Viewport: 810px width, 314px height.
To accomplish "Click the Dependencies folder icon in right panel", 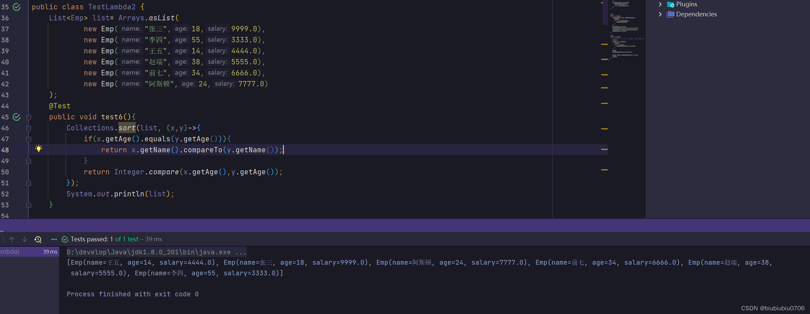I will tap(671, 14).
